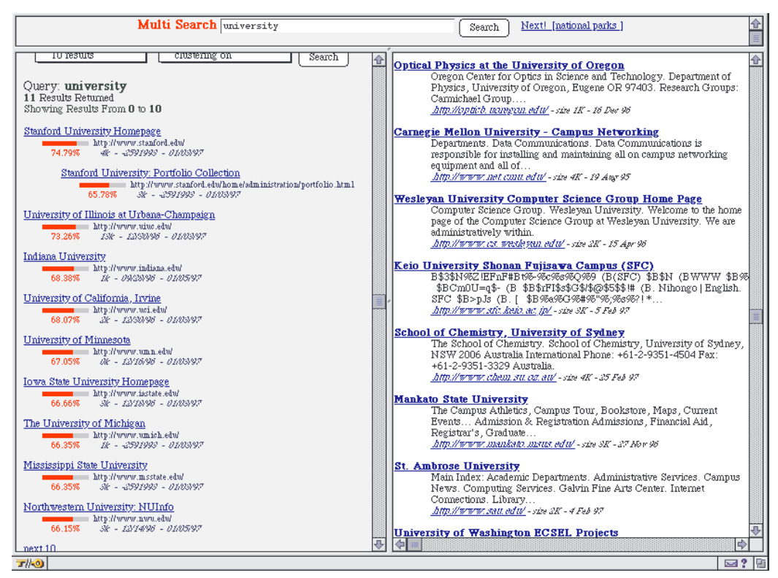The width and height of the screenshot is (778, 578).
Task: Click the top Search button beside the query
Action: (484, 27)
